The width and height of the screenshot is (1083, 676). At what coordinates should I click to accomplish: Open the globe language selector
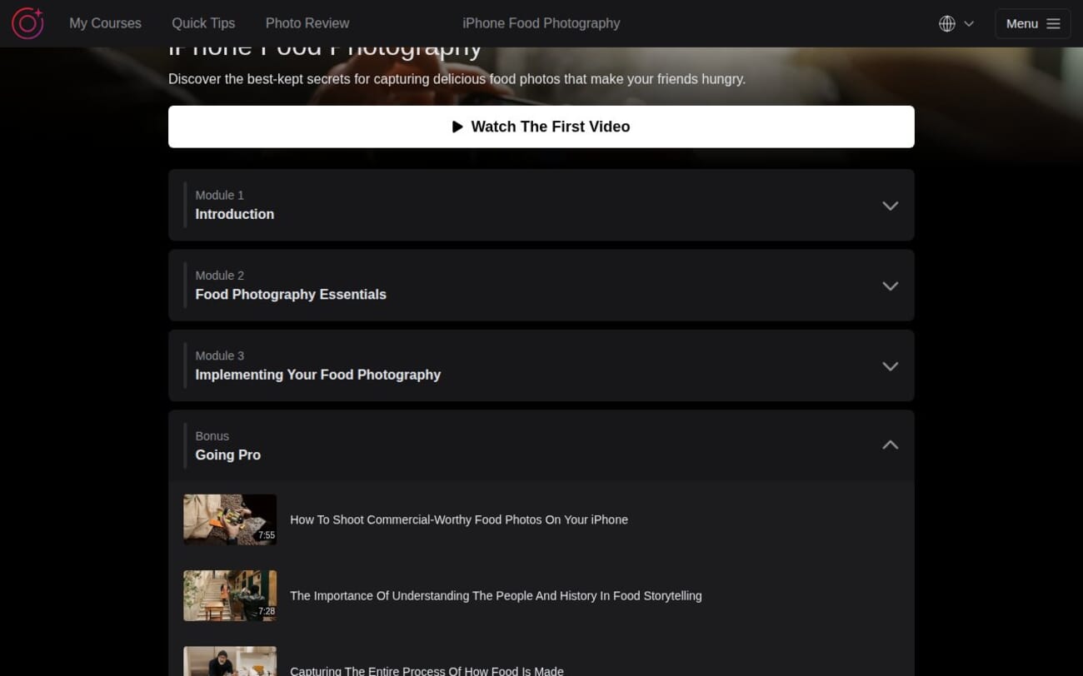coord(947,23)
